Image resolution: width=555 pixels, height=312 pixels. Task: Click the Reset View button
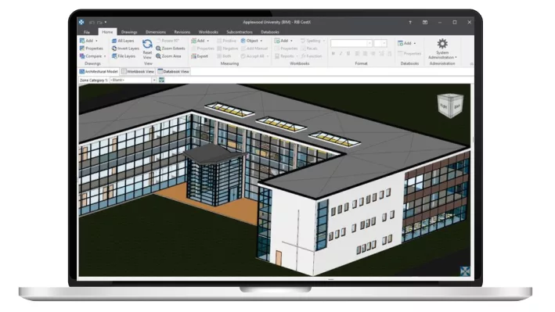147,48
